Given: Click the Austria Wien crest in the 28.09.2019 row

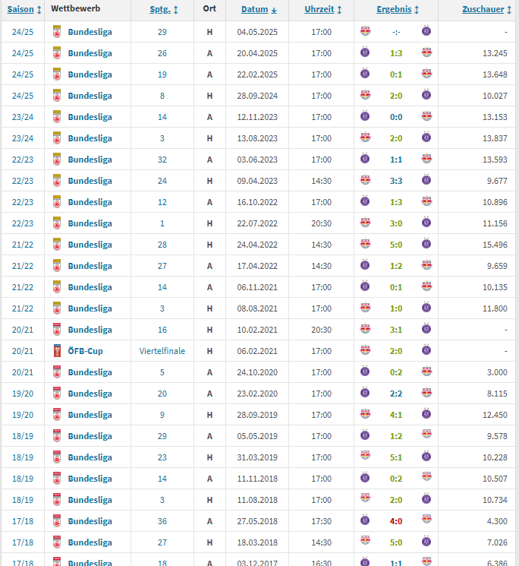Looking at the screenshot, I should click(426, 415).
